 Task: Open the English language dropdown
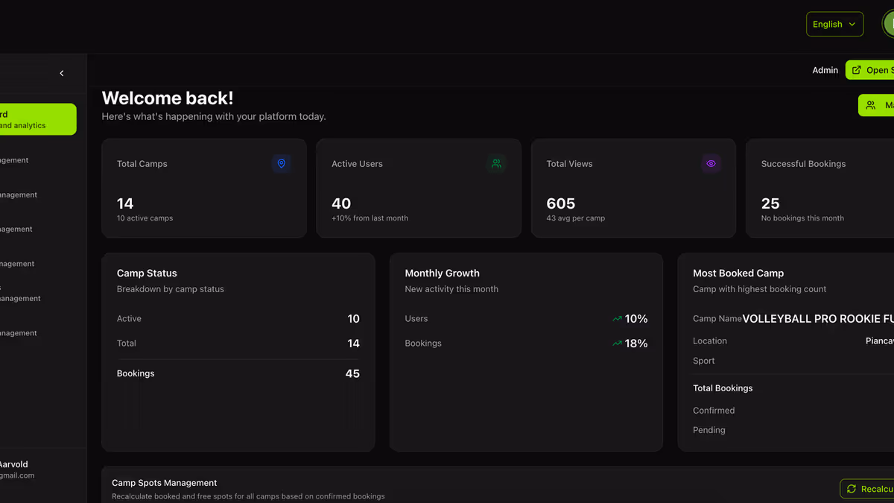coord(834,24)
